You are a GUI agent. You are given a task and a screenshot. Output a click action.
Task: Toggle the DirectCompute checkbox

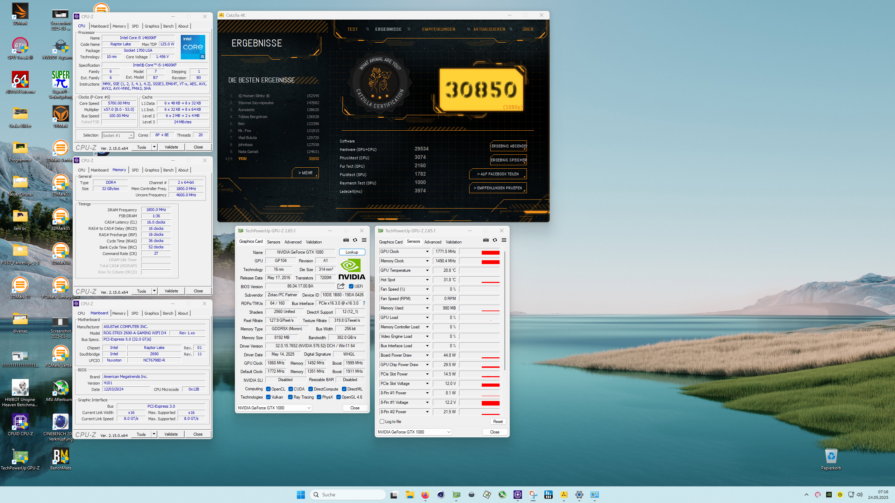point(310,389)
